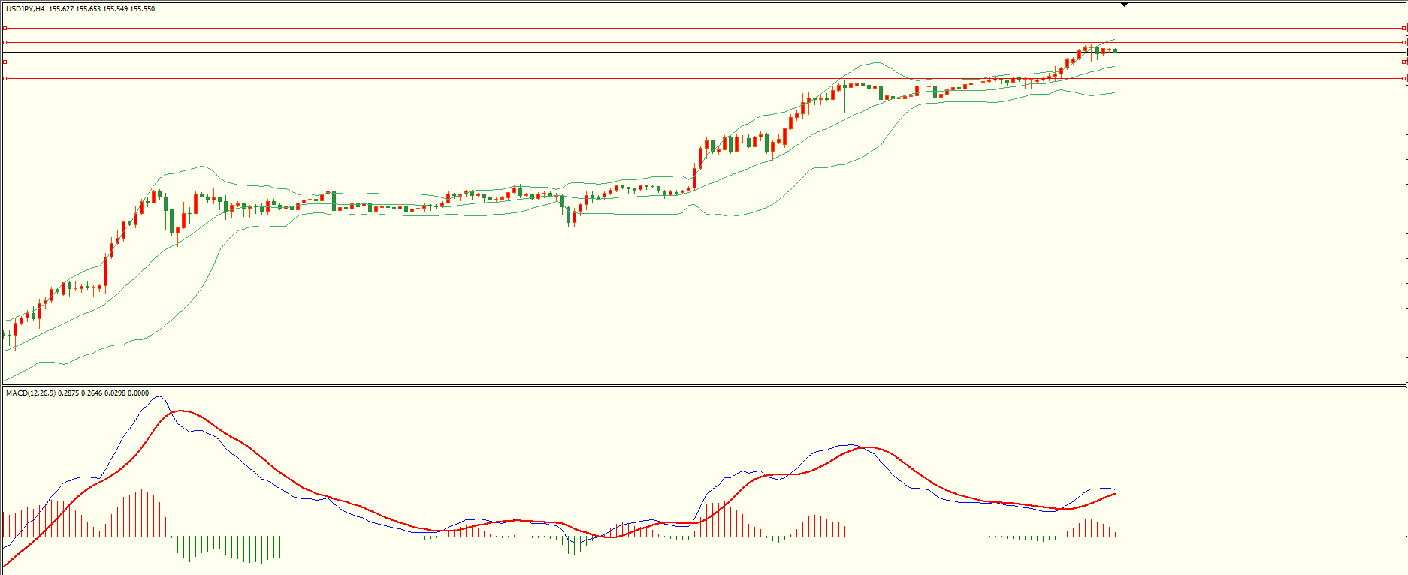Select left handle of second-highest red horizontal line
Screen dimensions: 1408x575
[5, 42]
